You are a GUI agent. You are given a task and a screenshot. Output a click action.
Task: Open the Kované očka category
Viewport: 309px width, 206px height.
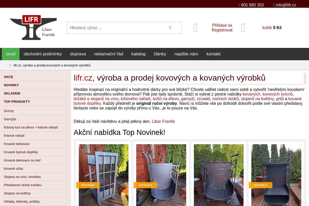[36, 169]
